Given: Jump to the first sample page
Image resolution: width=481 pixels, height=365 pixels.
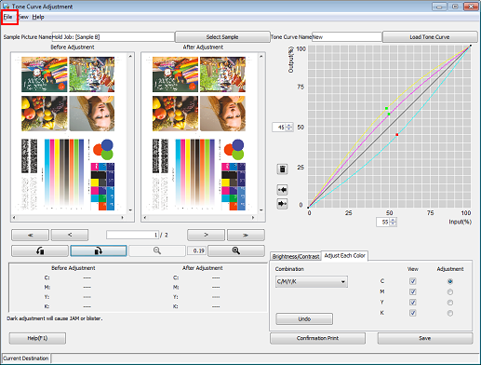Looking at the screenshot, I should [x=30, y=235].
